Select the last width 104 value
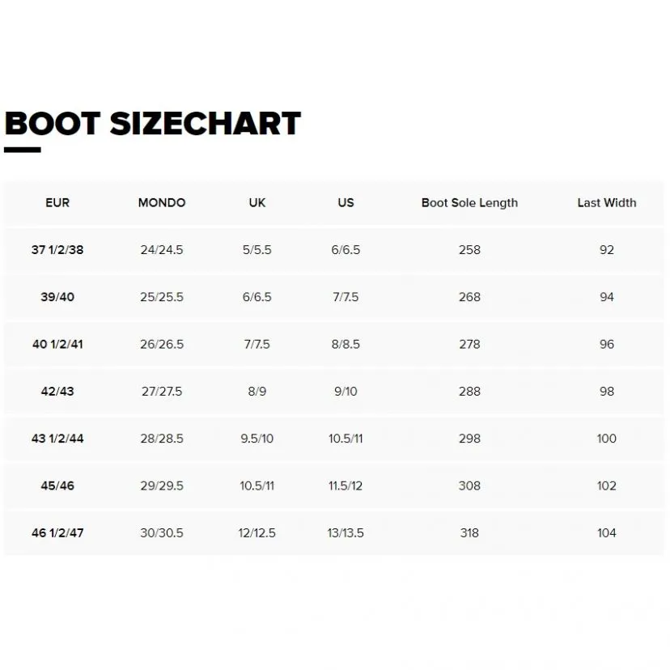 [x=607, y=533]
